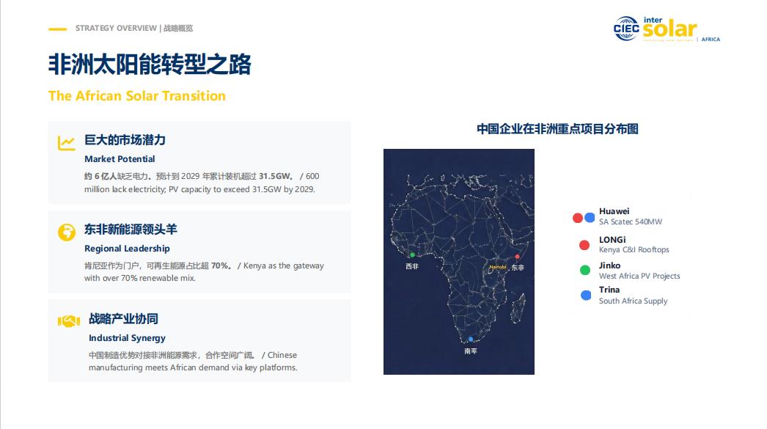Click the Huawei legend label
Image resolution: width=767 pixels, height=429 pixels.
point(614,211)
